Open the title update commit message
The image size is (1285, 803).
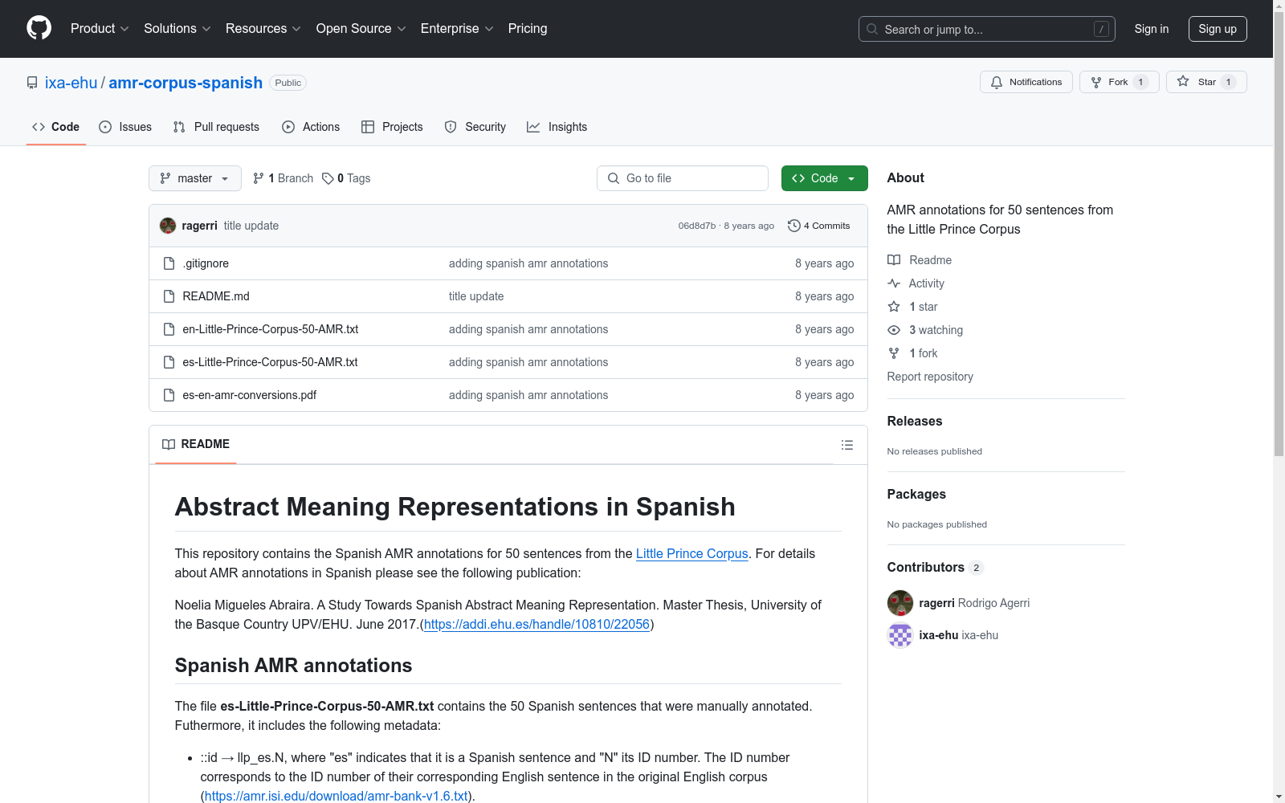[x=251, y=226]
